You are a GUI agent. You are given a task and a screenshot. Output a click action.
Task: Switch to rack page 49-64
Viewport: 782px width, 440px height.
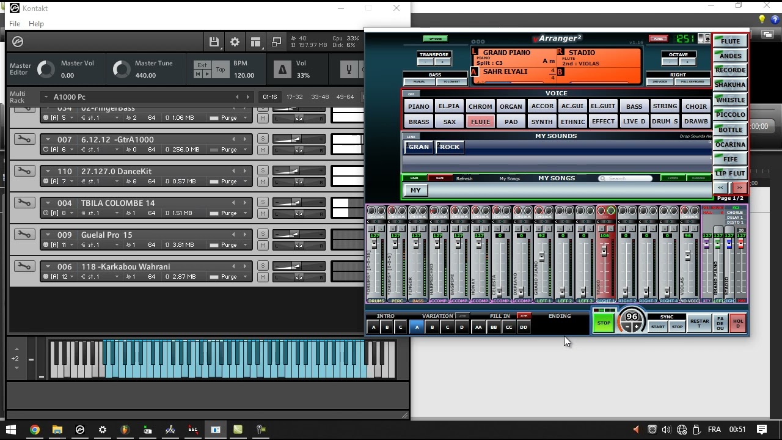[x=345, y=97]
